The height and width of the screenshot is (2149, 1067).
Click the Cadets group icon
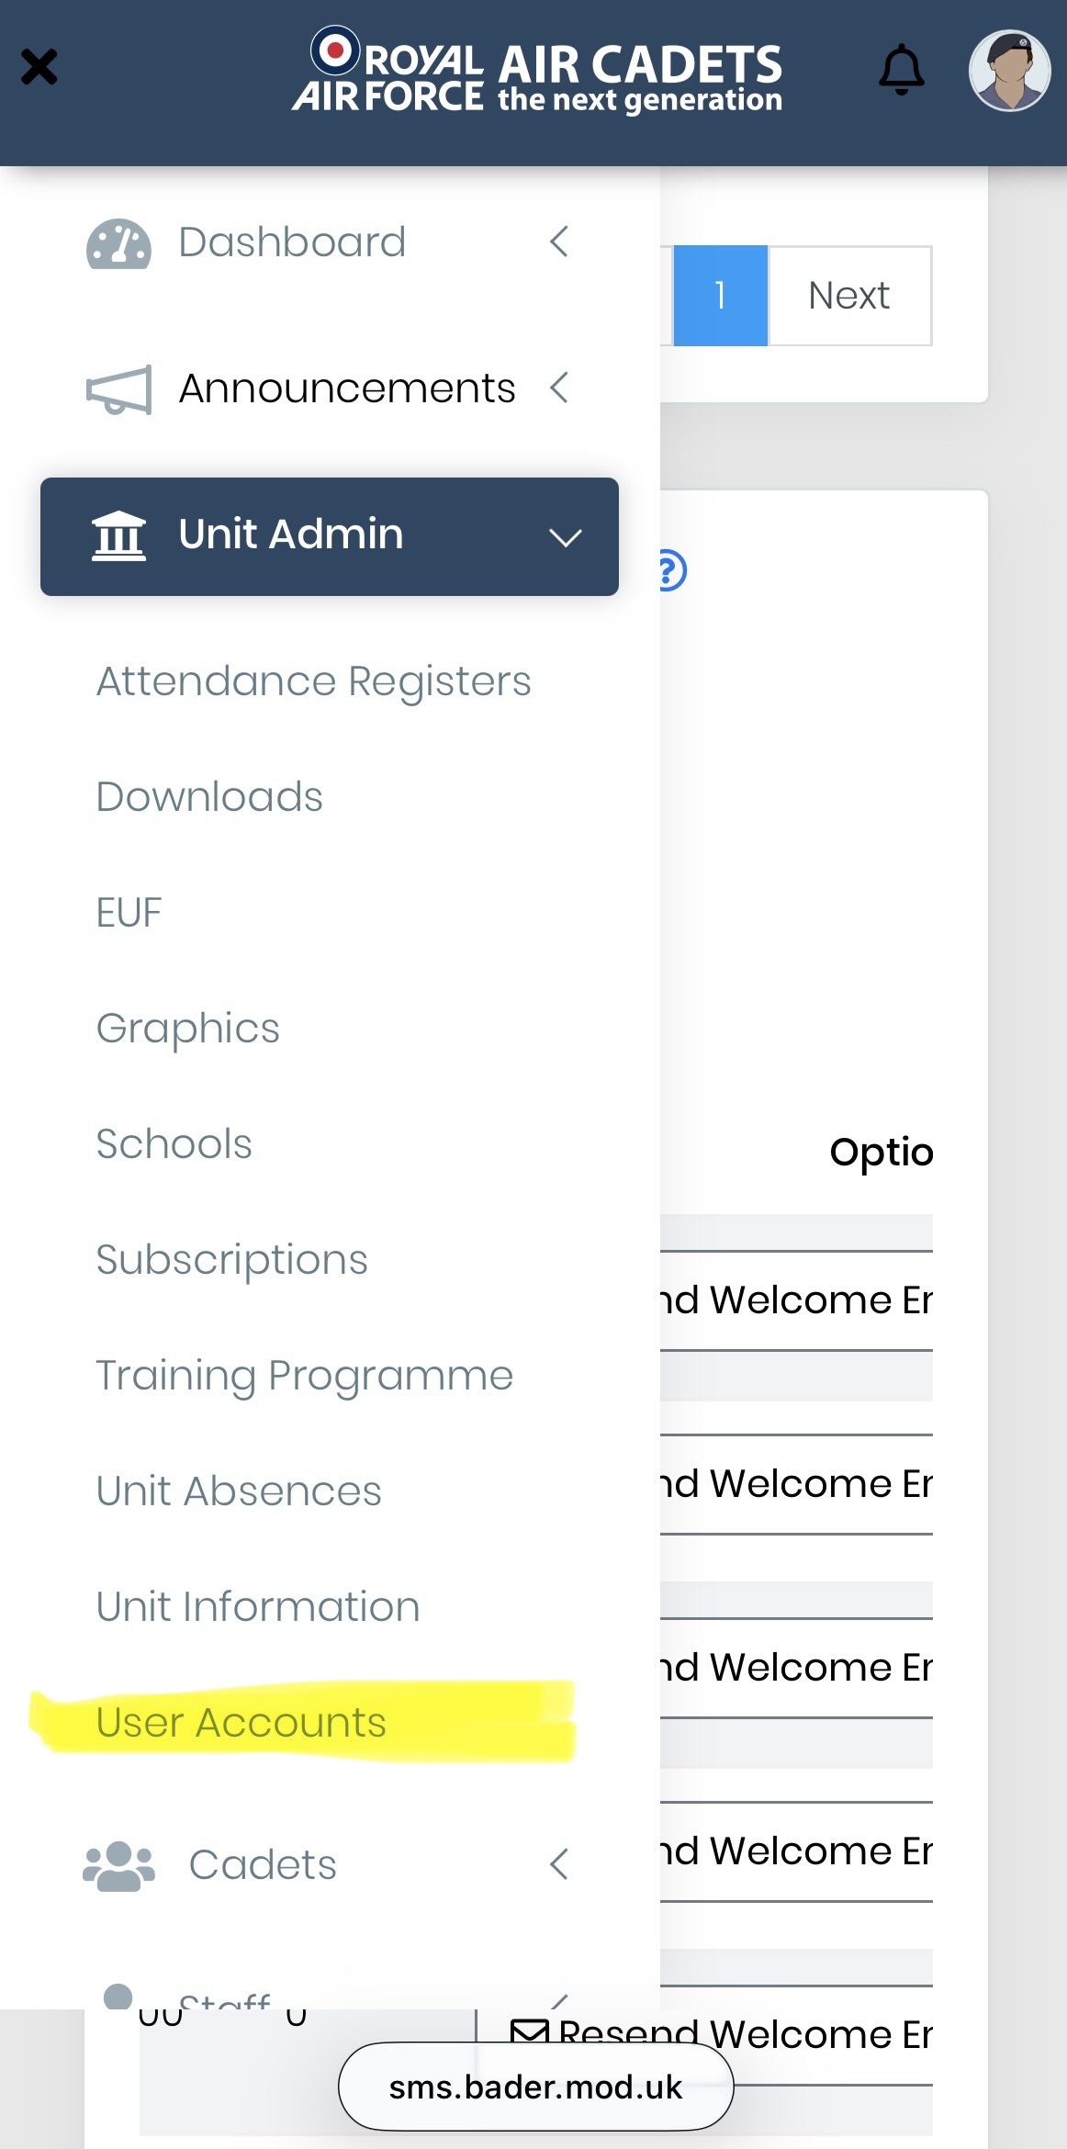point(118,1866)
